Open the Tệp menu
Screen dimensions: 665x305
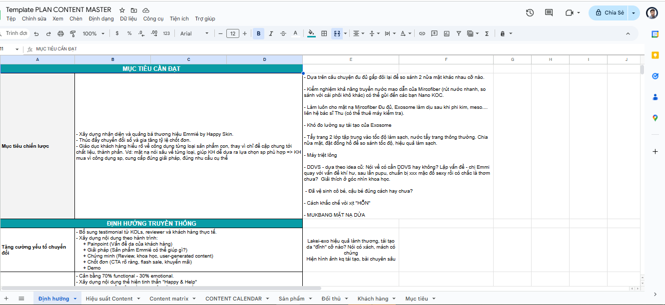[11, 18]
